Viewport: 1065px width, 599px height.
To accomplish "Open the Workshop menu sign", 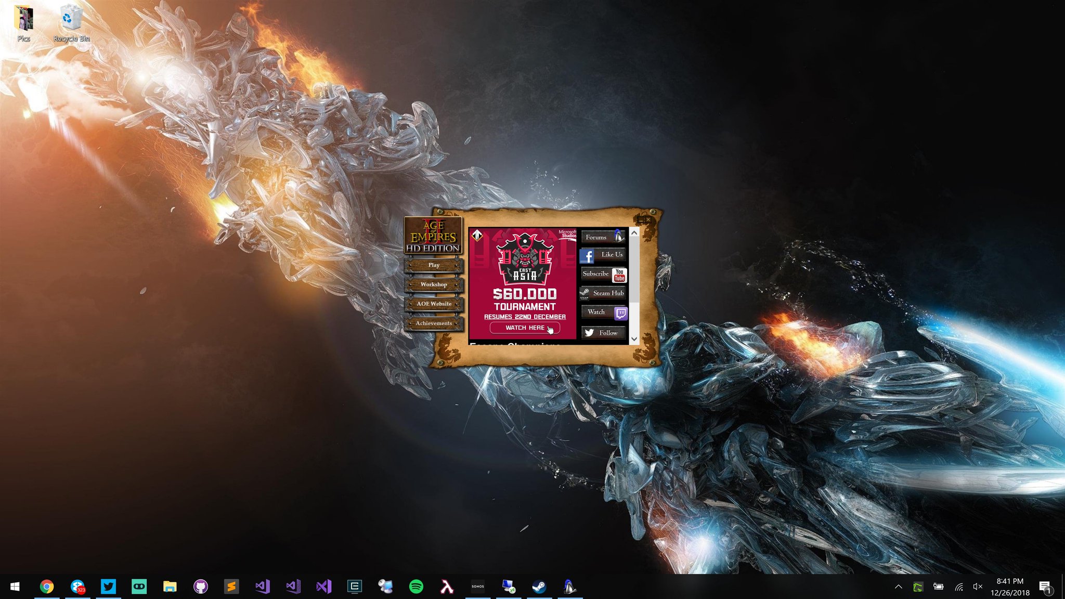I will [x=434, y=284].
